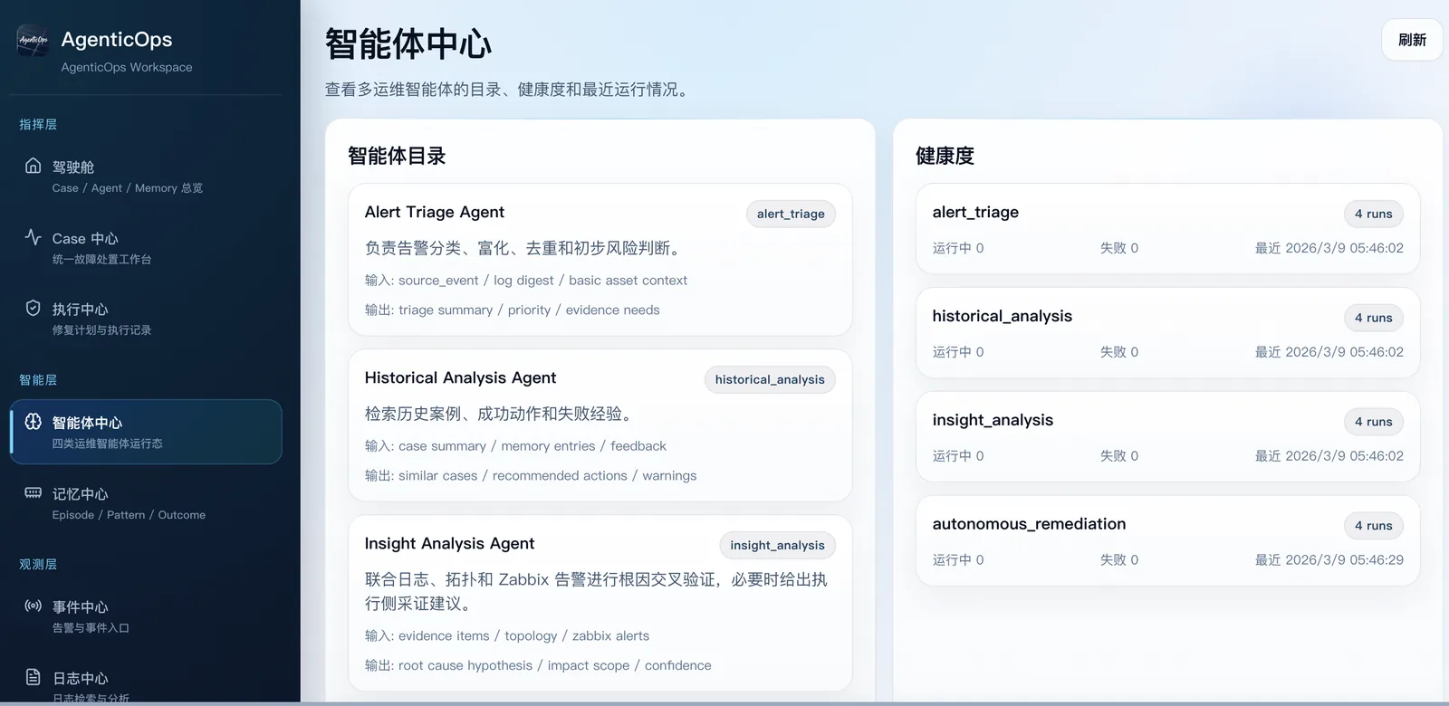
Task: Click the 日志中心 document icon
Action: 34,677
